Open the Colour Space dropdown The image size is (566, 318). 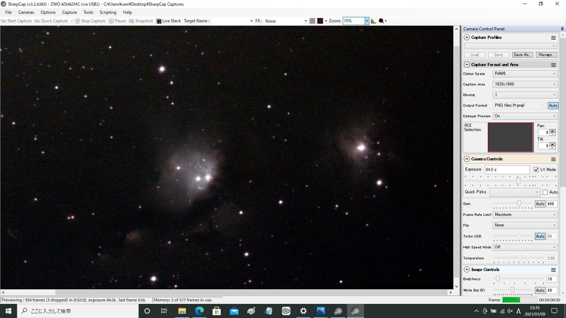click(525, 74)
